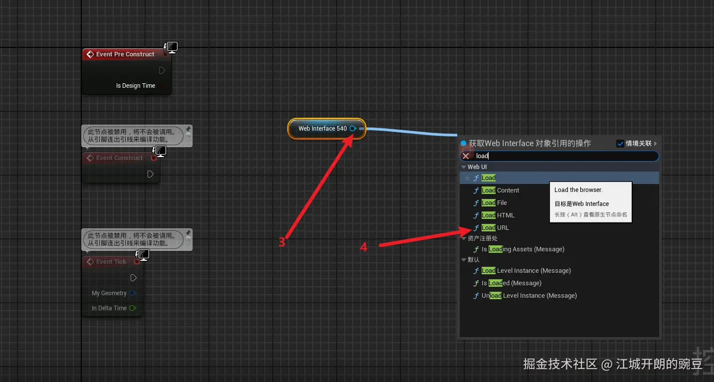Click the Event Pre Construct delegate pin
Viewport: 714px width, 382px height.
pos(166,54)
